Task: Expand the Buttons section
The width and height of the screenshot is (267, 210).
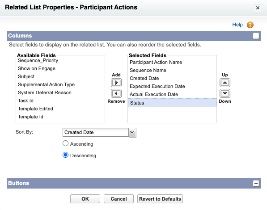Action: pyautogui.click(x=256, y=183)
